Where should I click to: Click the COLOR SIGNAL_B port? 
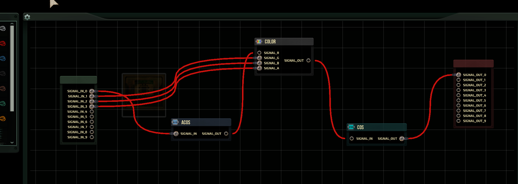259,63
